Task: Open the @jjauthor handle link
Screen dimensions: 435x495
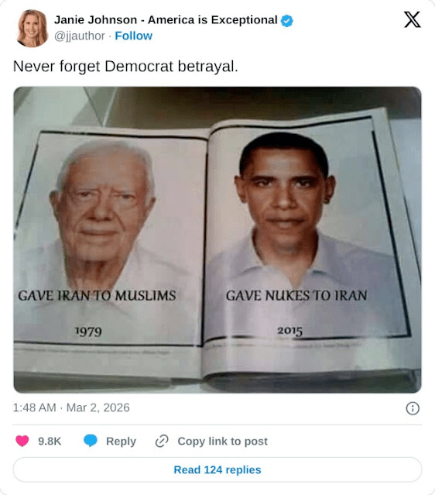Action: 80,36
